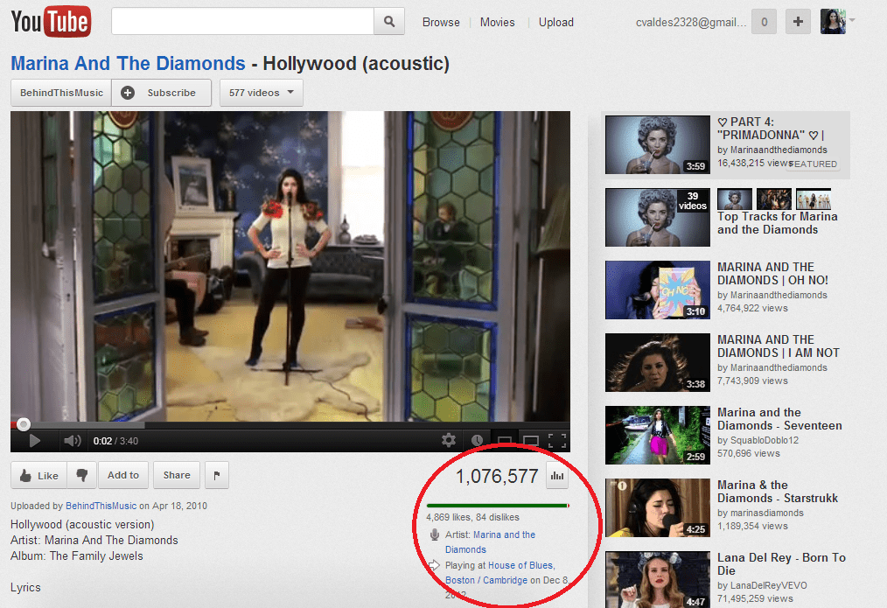Click the cvaldes2328@gmail account name
887x608 pixels.
(691, 22)
